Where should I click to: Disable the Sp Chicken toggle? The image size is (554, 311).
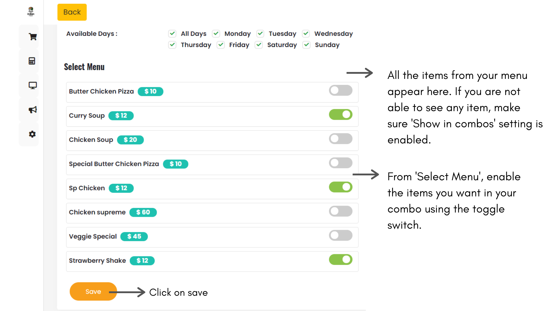tap(340, 187)
